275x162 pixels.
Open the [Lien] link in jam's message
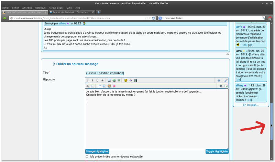pyautogui.click(x=244, y=45)
